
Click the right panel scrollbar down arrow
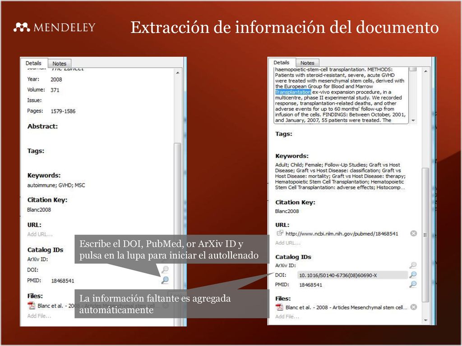click(425, 320)
